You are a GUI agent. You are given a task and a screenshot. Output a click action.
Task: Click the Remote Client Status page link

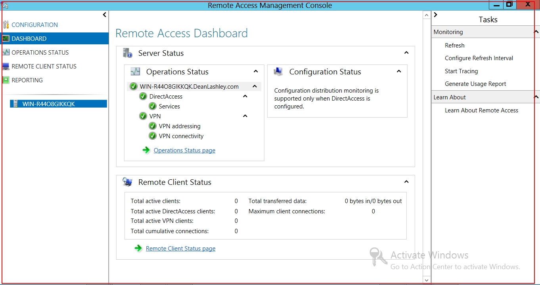[x=181, y=249]
